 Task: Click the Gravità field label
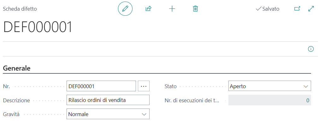coord(11,114)
